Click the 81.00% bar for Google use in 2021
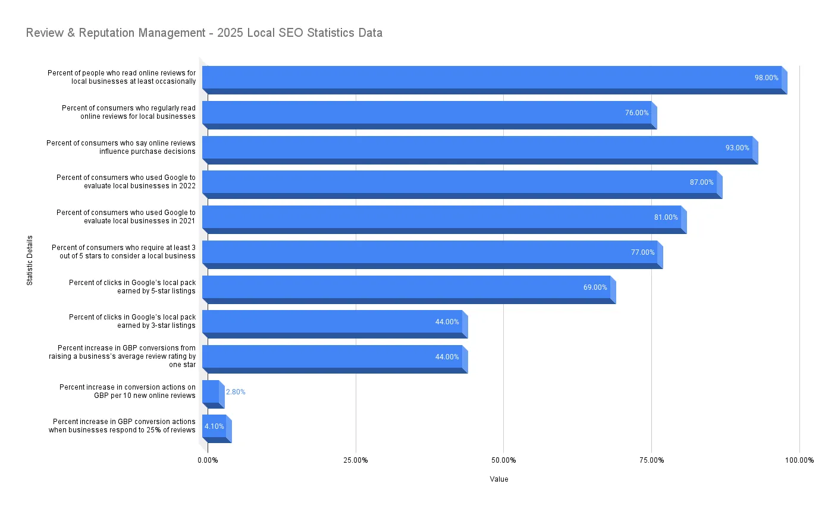The image size is (825, 509). click(x=440, y=217)
